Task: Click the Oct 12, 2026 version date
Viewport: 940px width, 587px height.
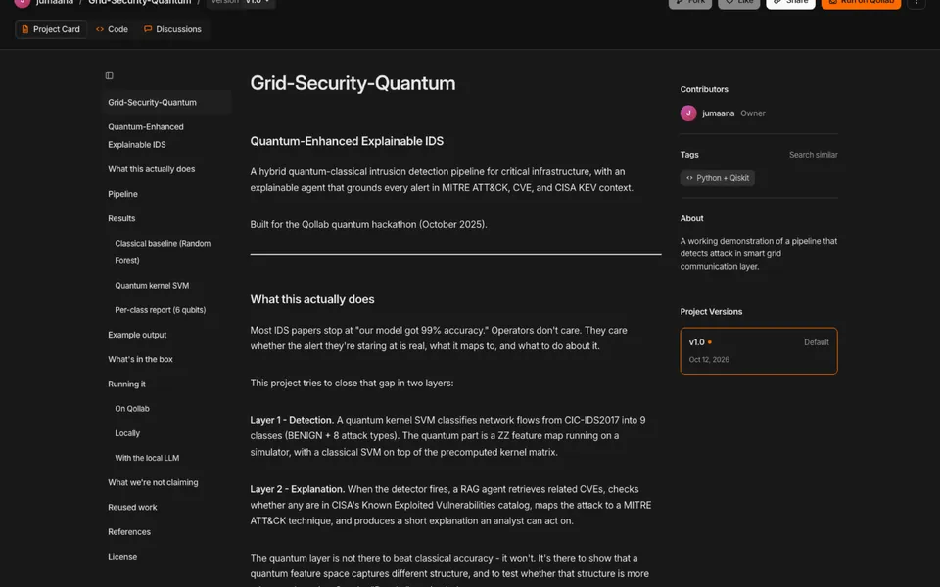Action: pyautogui.click(x=709, y=359)
